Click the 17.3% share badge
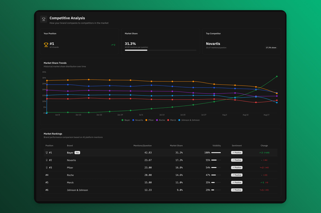 (x=271, y=47)
